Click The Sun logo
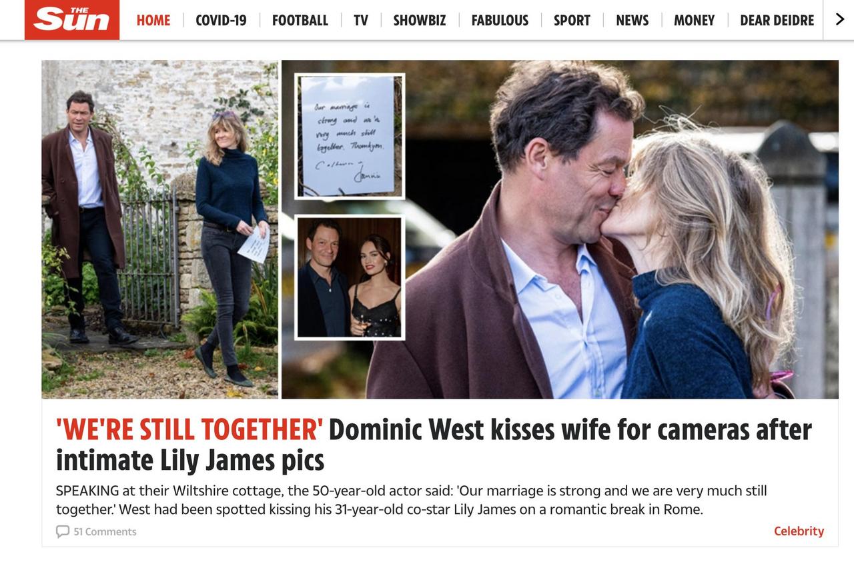This screenshot has height=568, width=854. pyautogui.click(x=72, y=19)
